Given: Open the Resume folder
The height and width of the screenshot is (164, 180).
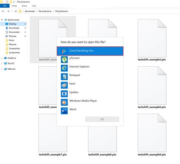Looking at the screenshot, I should click(13, 45).
